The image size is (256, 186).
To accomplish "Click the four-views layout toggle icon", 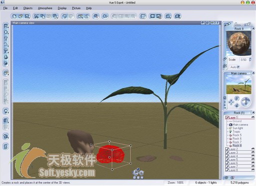I will point(143,16).
